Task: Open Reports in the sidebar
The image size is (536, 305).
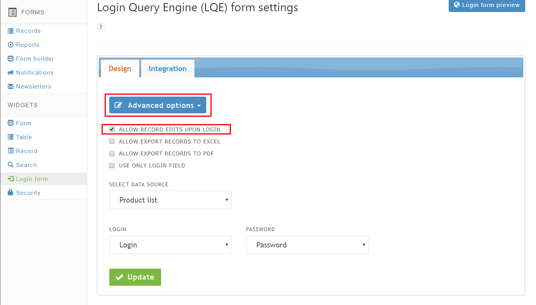Action: click(28, 45)
